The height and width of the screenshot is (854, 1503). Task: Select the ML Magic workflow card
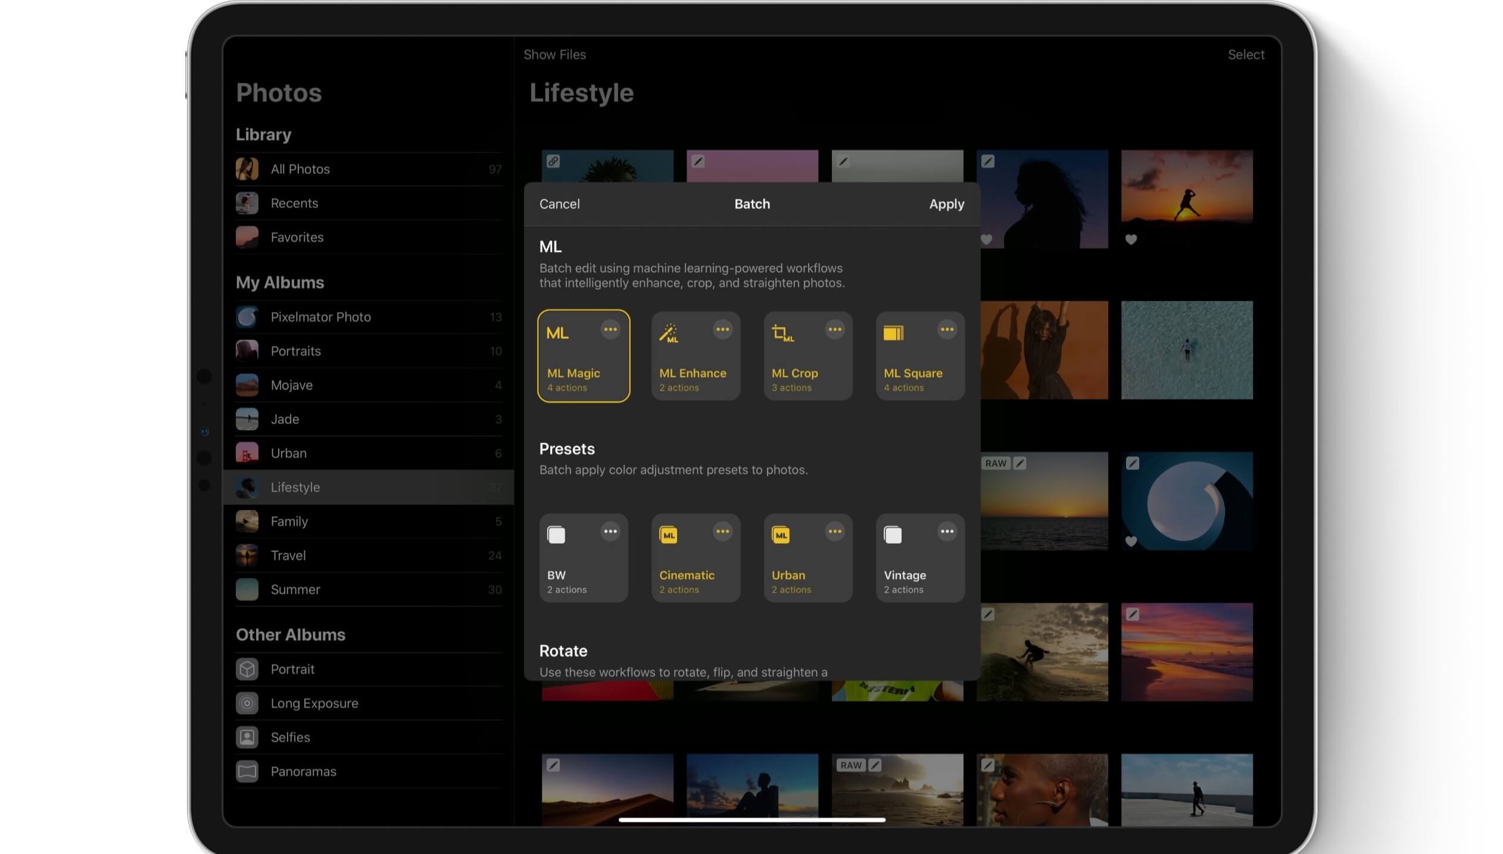pyautogui.click(x=584, y=356)
